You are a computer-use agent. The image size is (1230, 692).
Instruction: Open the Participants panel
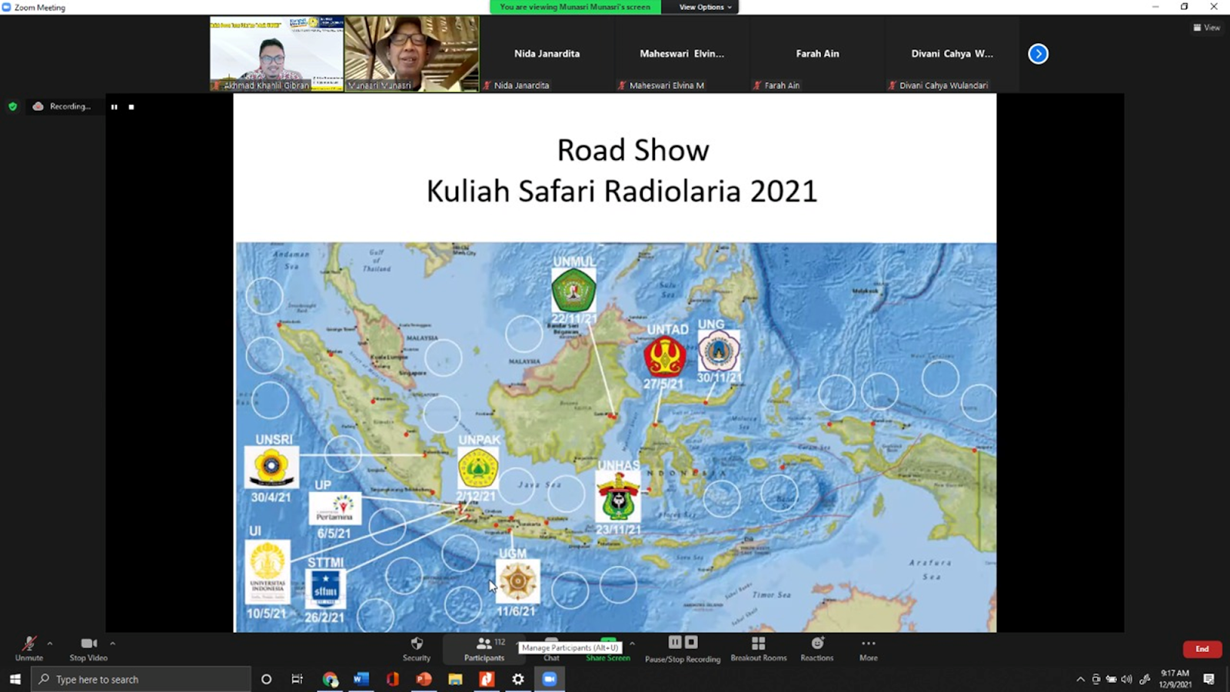click(484, 648)
